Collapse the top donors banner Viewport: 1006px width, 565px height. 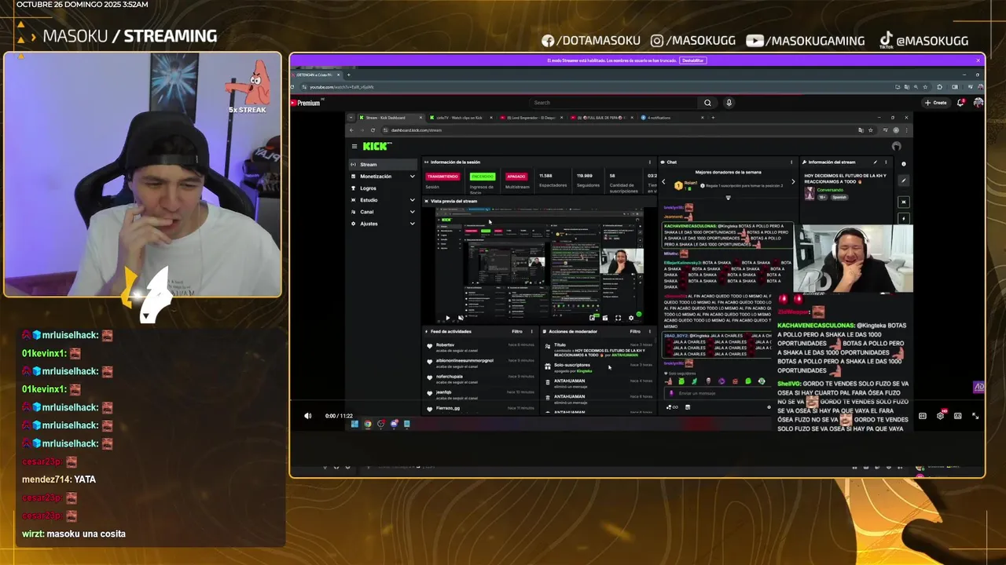click(728, 198)
